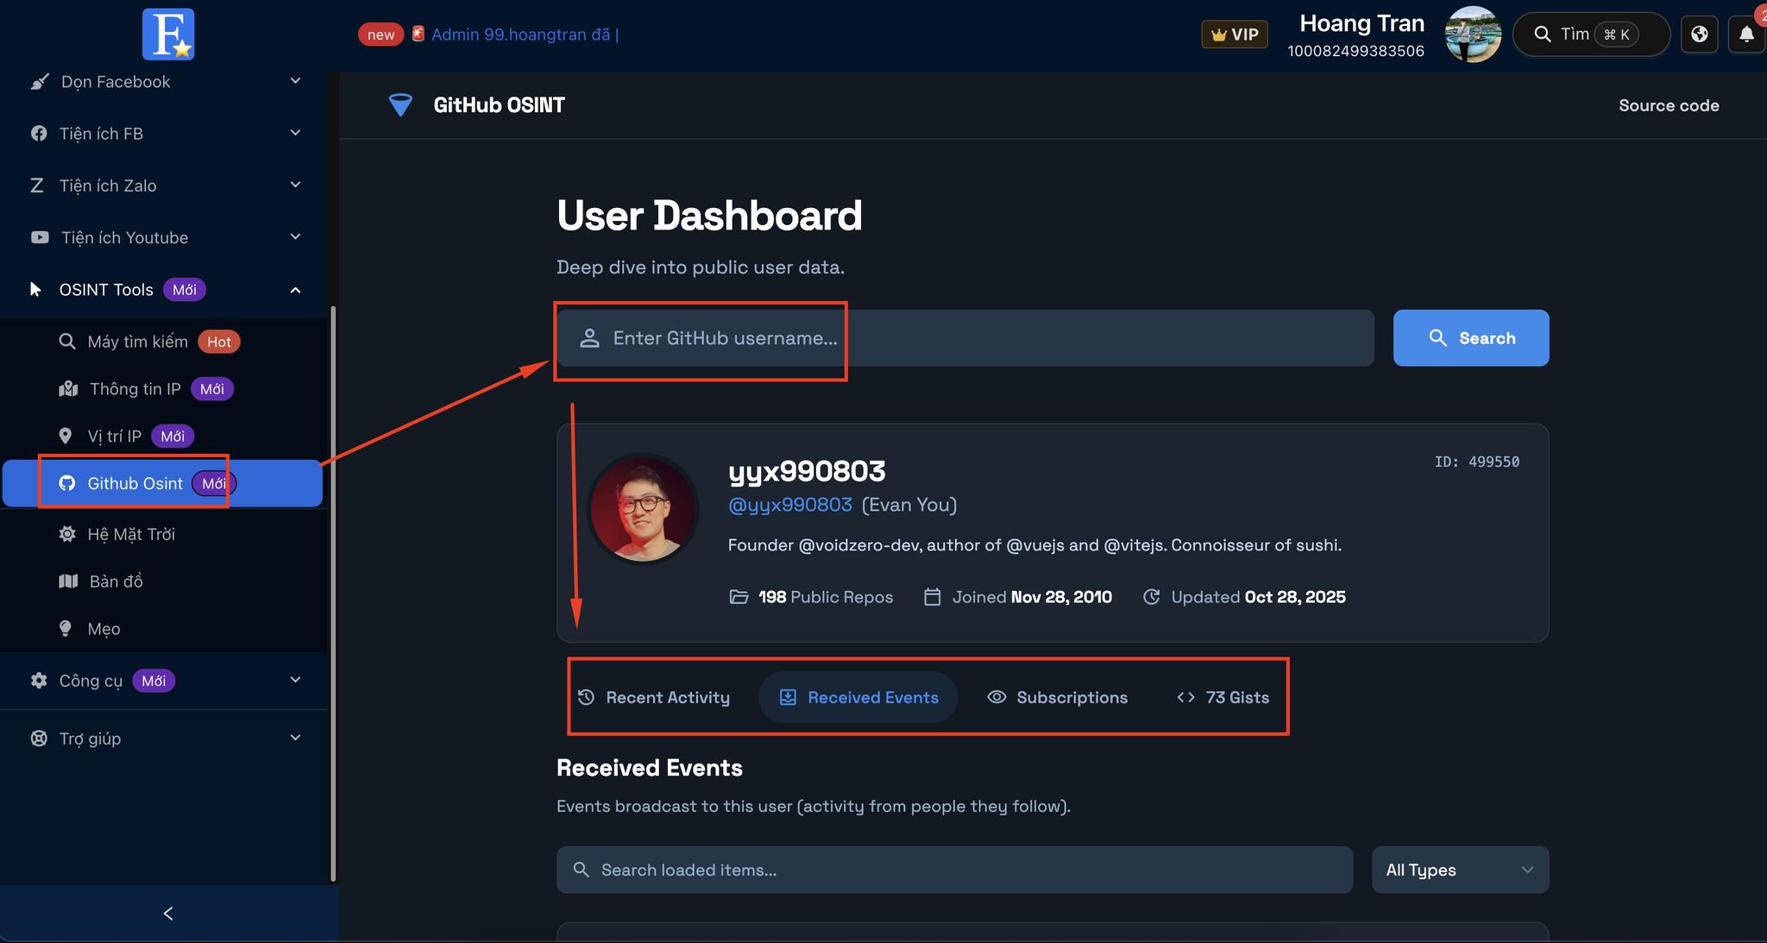The height and width of the screenshot is (943, 1767).
Task: Click the lifebuoy icon beside Trợ giúp
Action: [x=39, y=739]
